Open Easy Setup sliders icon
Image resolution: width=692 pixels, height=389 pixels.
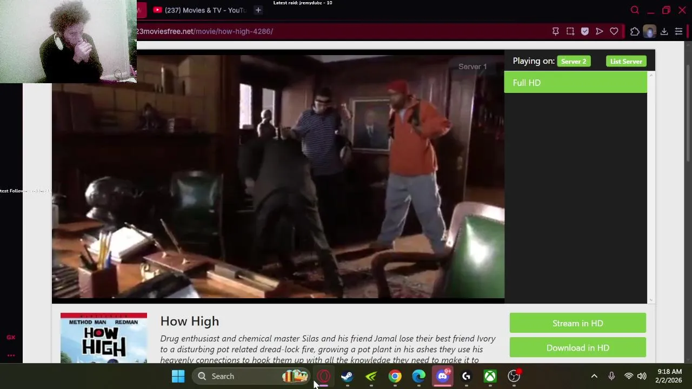[x=678, y=31]
